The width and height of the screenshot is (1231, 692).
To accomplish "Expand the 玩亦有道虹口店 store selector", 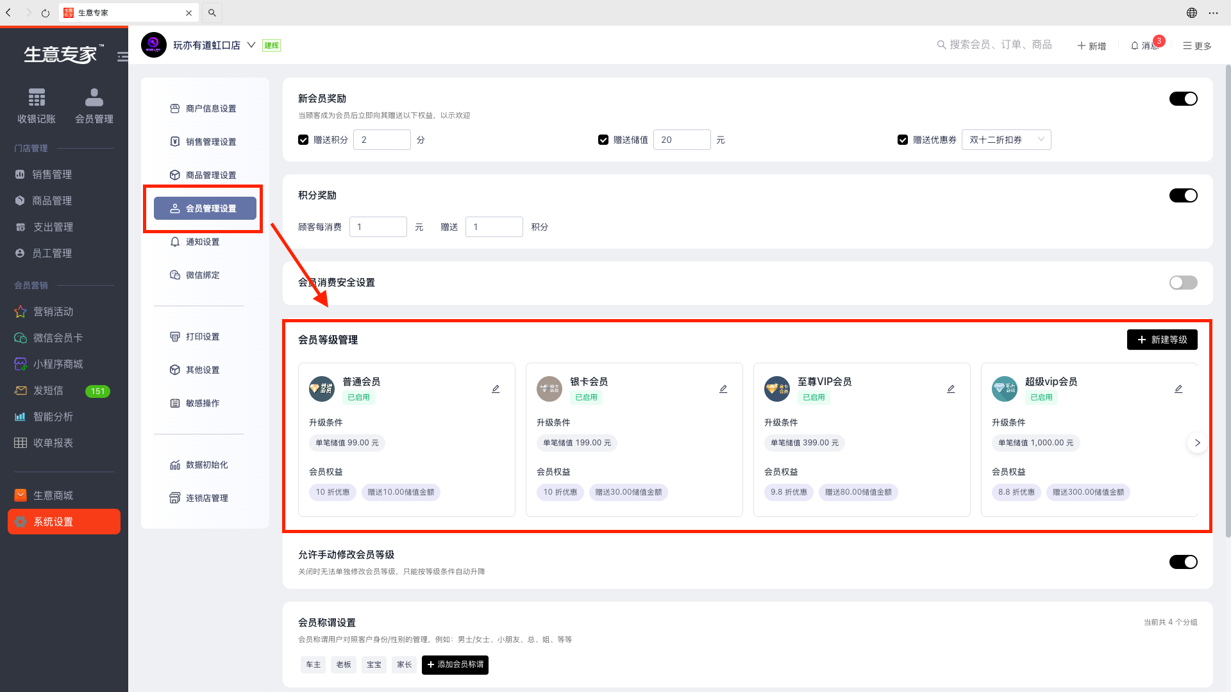I will click(251, 45).
